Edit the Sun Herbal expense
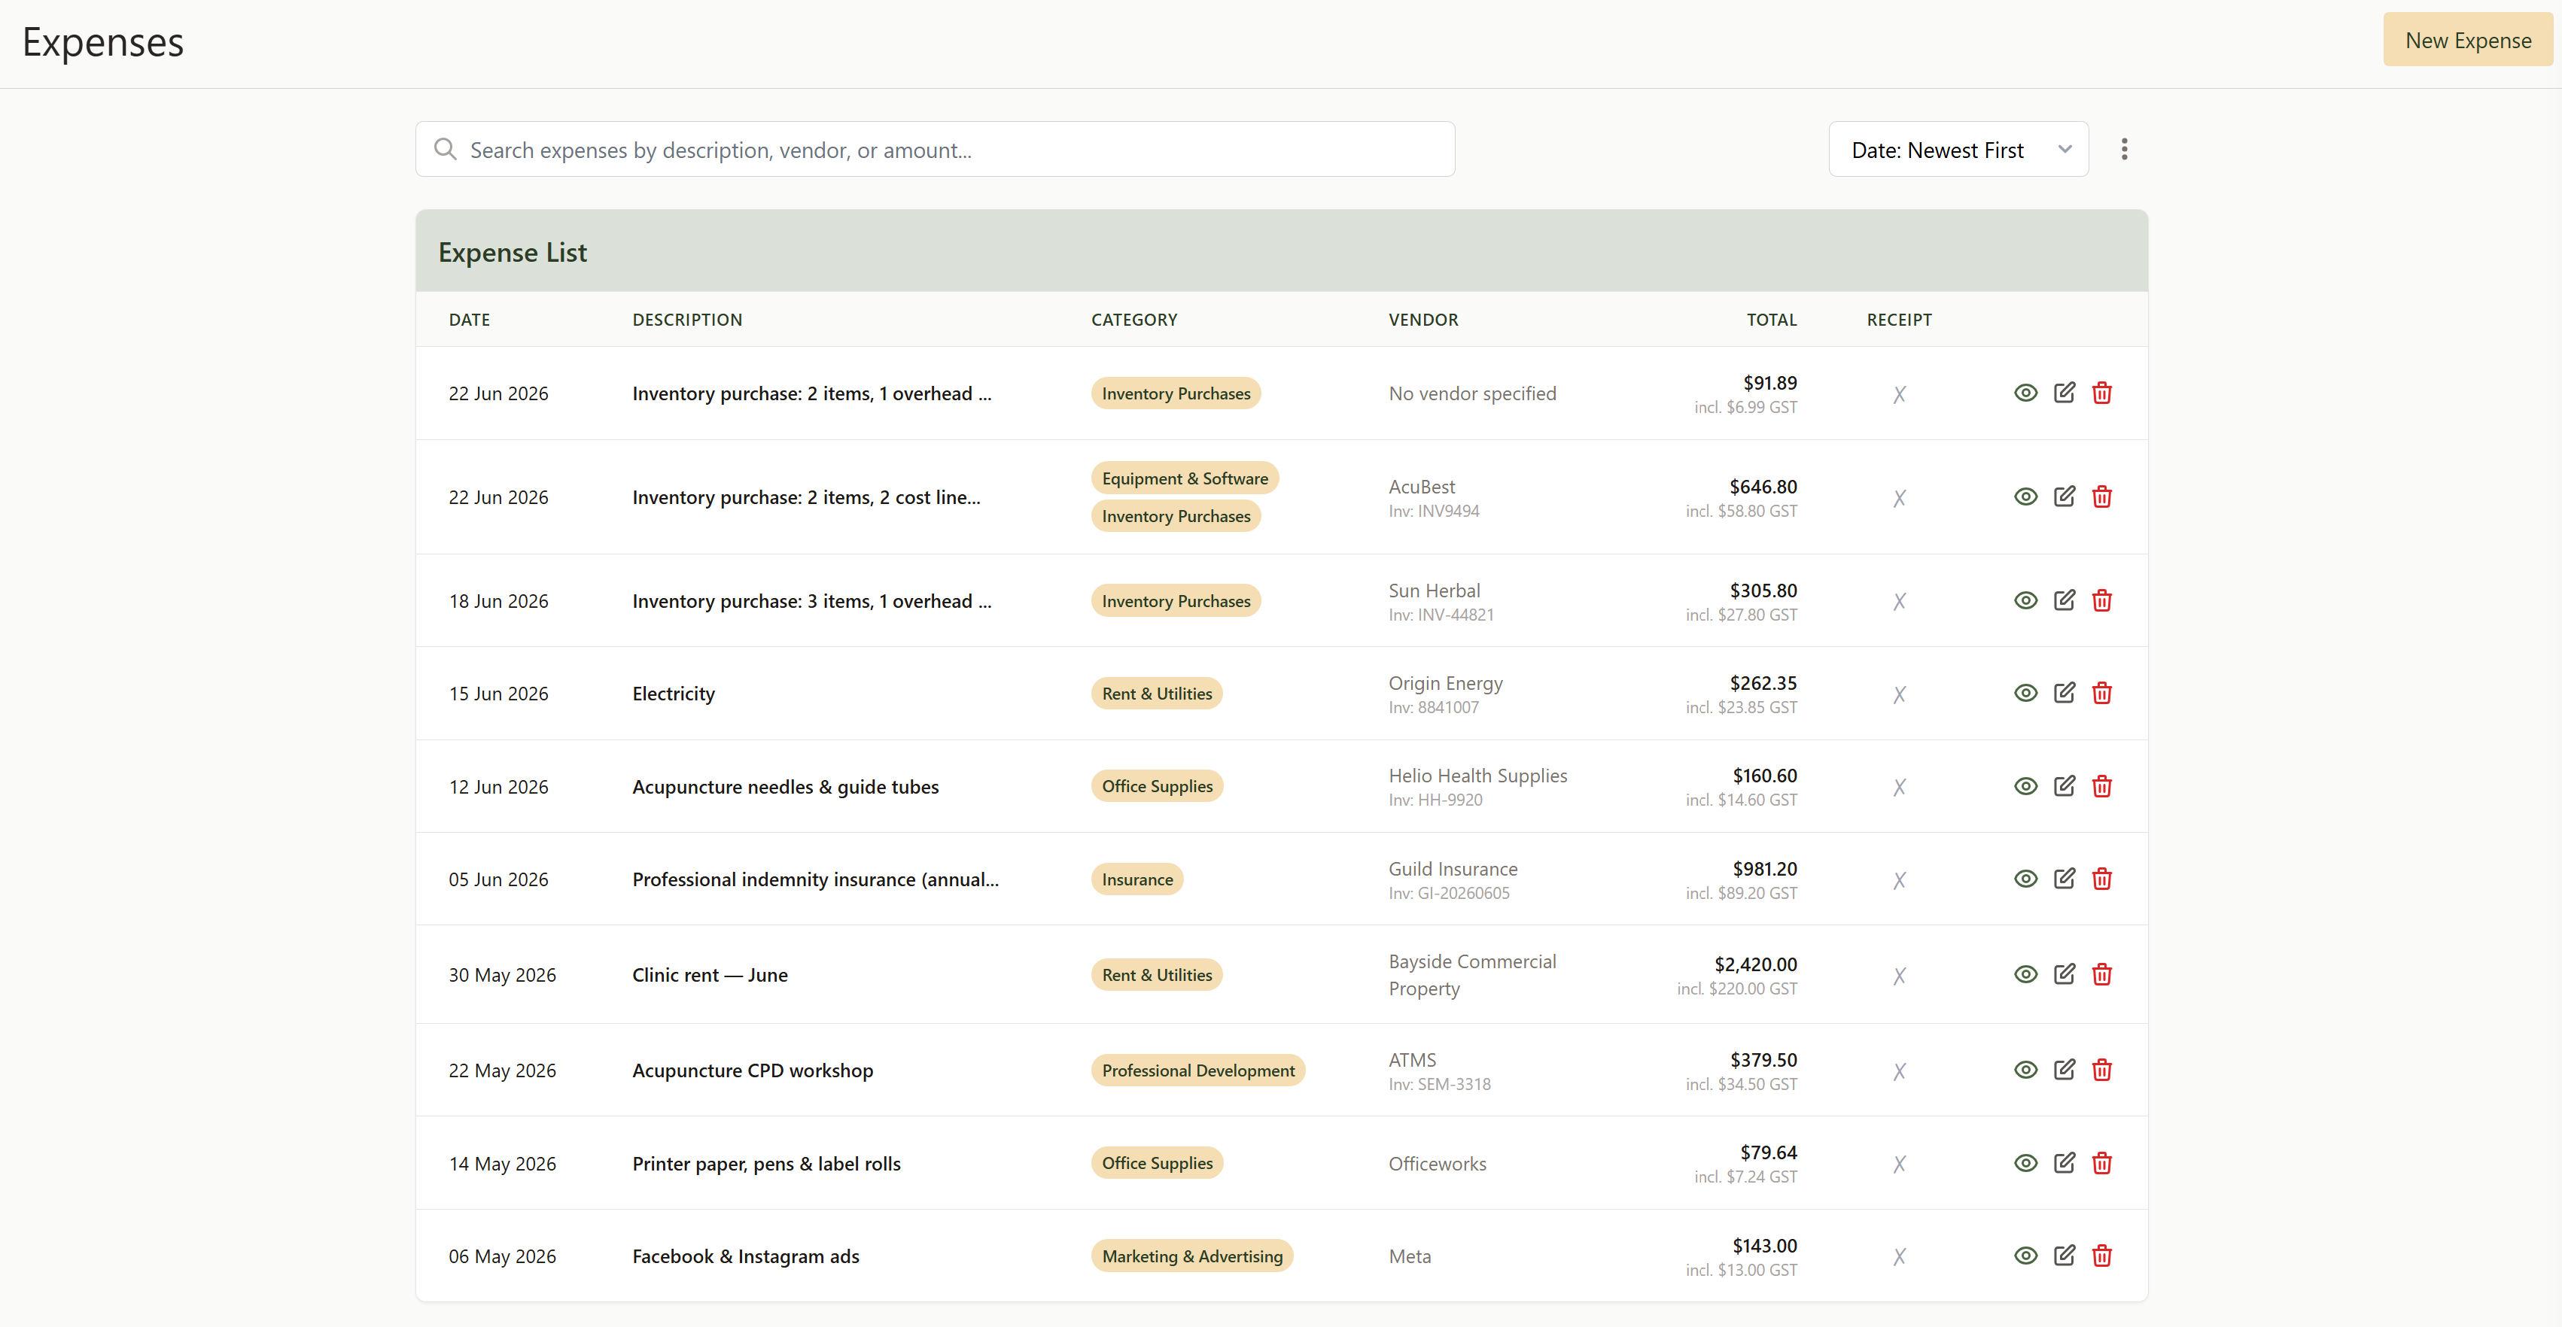 click(2064, 600)
